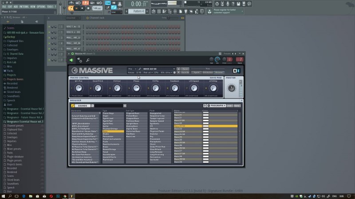Click the Flt Cut macro knob
Image resolution: width=355 pixels, height=199 pixels.
[x=117, y=88]
